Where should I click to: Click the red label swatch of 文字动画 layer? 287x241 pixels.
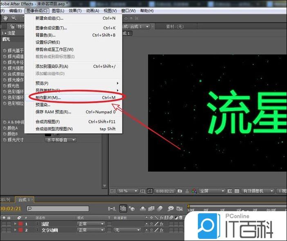click(21, 230)
